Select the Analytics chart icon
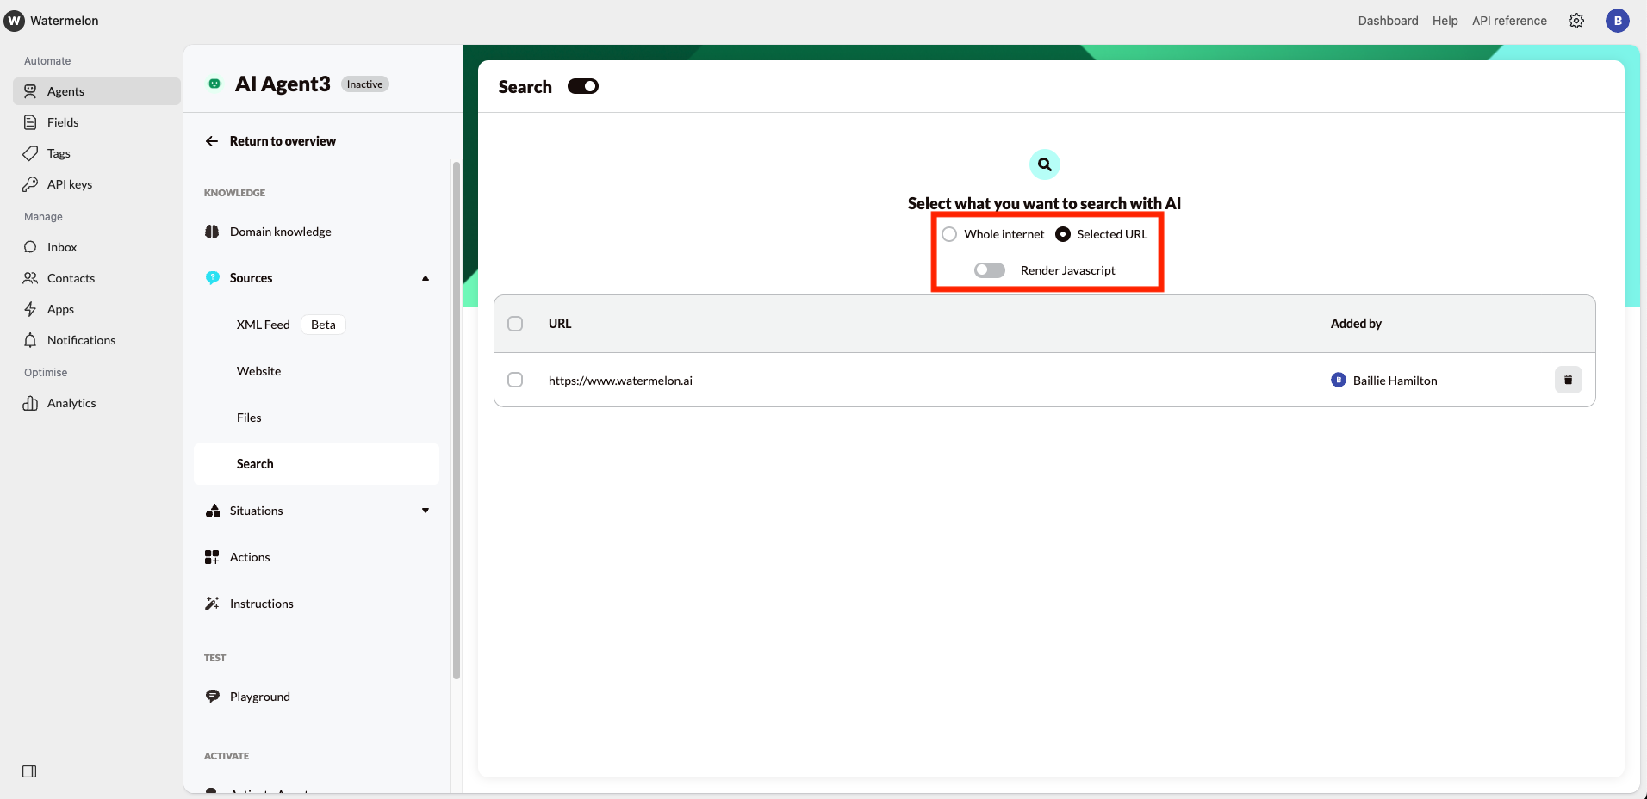 [x=30, y=403]
